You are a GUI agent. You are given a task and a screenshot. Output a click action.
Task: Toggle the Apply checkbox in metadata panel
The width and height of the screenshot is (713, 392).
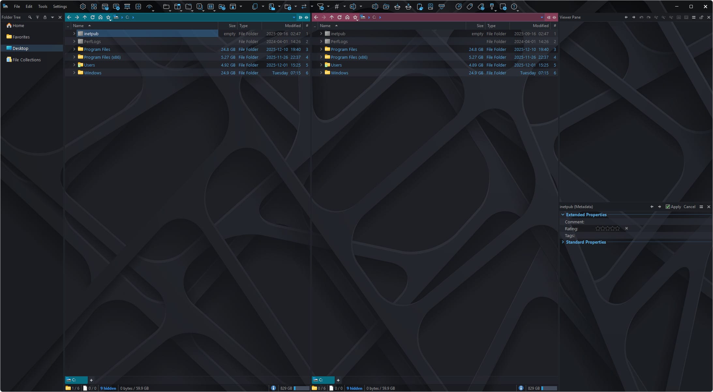pos(668,207)
